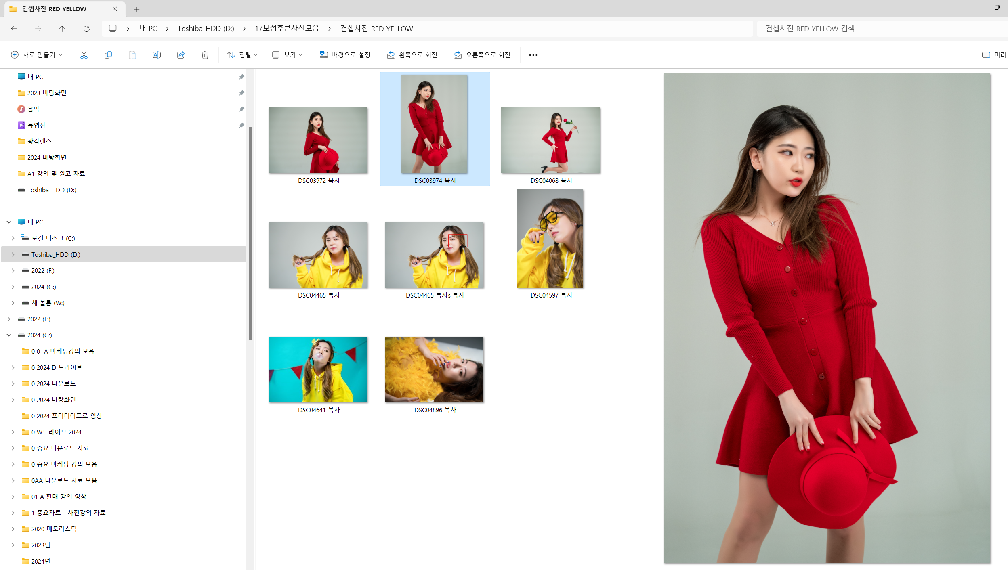Click 배경으로 설정 button
Screen dimensions: 1008x570
[x=345, y=55]
